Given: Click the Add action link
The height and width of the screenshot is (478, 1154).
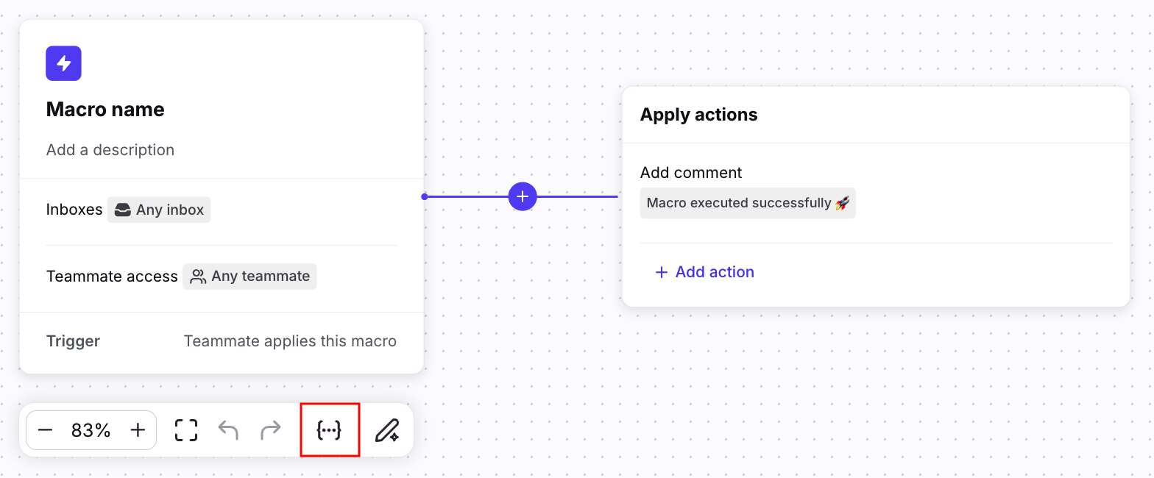Looking at the screenshot, I should [x=705, y=272].
